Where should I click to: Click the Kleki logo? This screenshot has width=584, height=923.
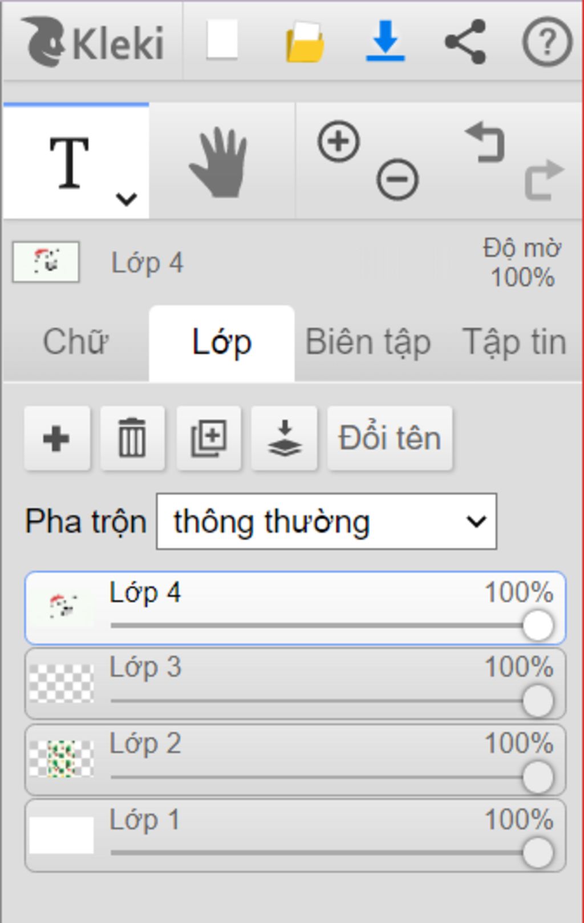pos(92,42)
